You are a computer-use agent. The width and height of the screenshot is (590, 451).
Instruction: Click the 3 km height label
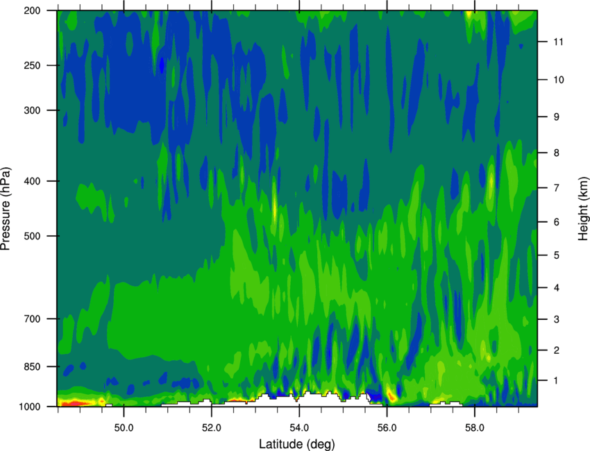[557, 319]
